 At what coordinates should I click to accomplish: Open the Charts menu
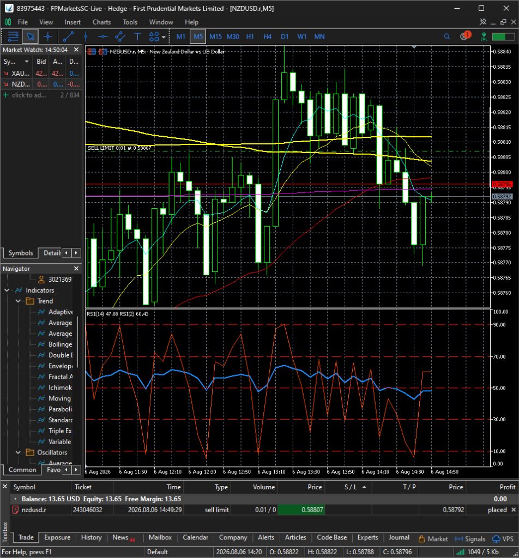tap(102, 22)
